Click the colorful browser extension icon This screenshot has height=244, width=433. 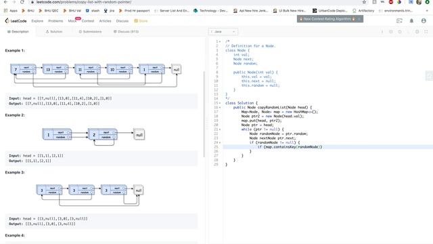pos(399,2)
